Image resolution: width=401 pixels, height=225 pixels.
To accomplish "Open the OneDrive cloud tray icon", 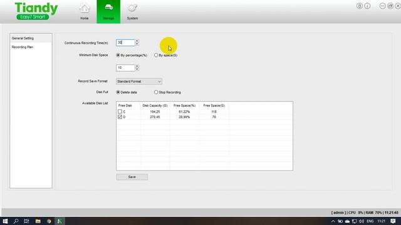I will coord(347,221).
